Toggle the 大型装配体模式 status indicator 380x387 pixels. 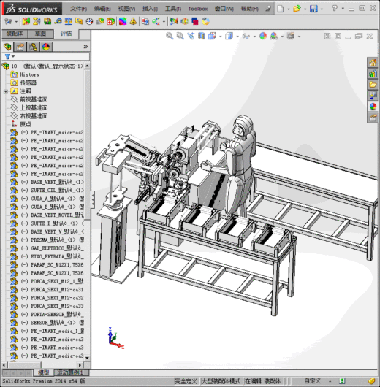221,381
